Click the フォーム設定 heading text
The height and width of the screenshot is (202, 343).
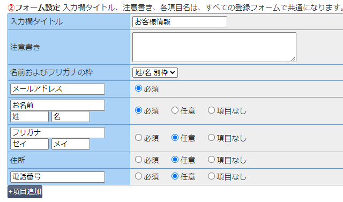click(38, 8)
